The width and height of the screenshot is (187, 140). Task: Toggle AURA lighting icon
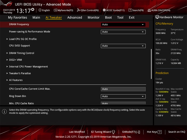tap(149, 10)
